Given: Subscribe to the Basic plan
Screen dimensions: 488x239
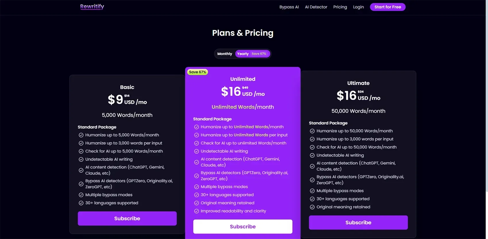Looking at the screenshot, I should pyautogui.click(x=127, y=218).
